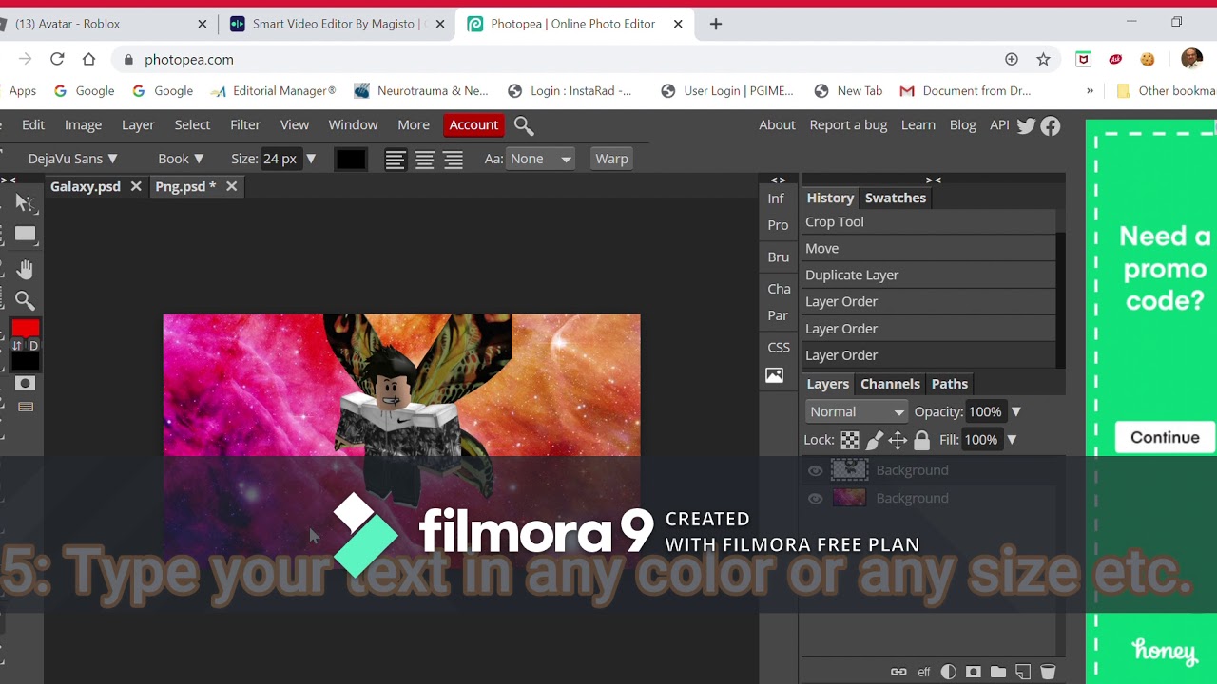Open the Filter menu
The width and height of the screenshot is (1217, 684).
coord(245,124)
